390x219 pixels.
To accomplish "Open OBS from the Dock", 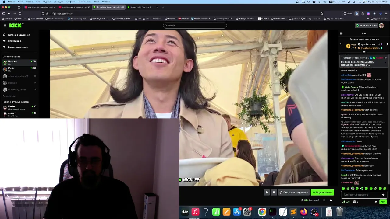I will click(x=314, y=212).
